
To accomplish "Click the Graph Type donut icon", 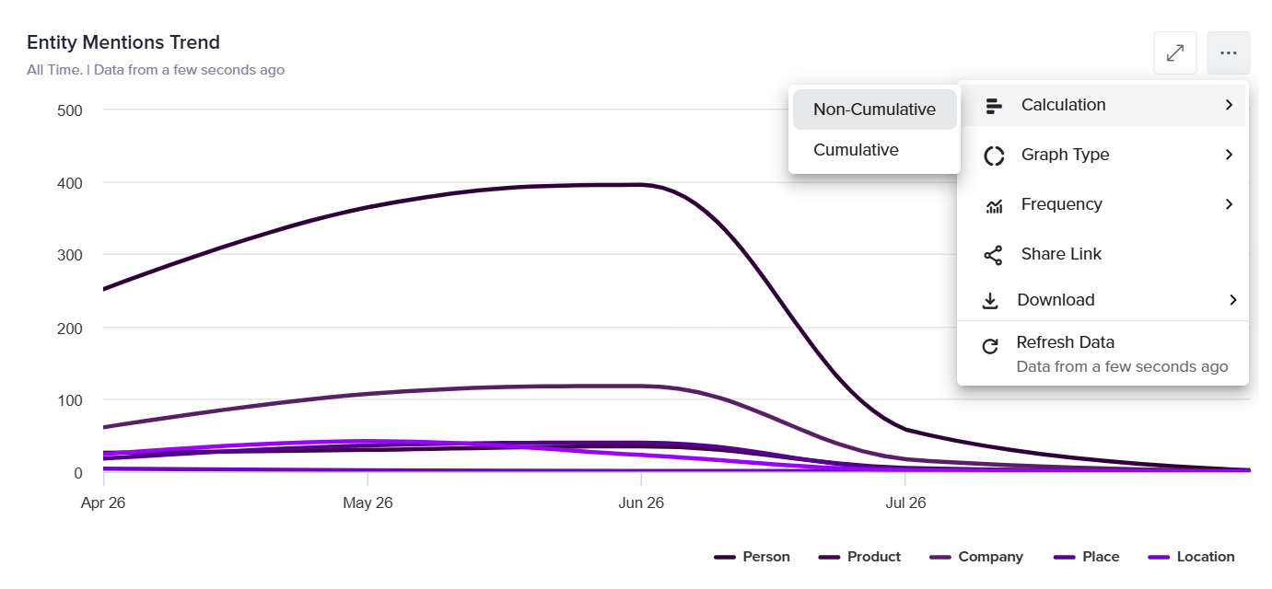I will pyautogui.click(x=994, y=156).
